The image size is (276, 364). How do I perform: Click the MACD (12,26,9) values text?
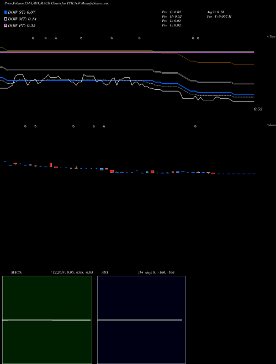[x=72, y=272]
